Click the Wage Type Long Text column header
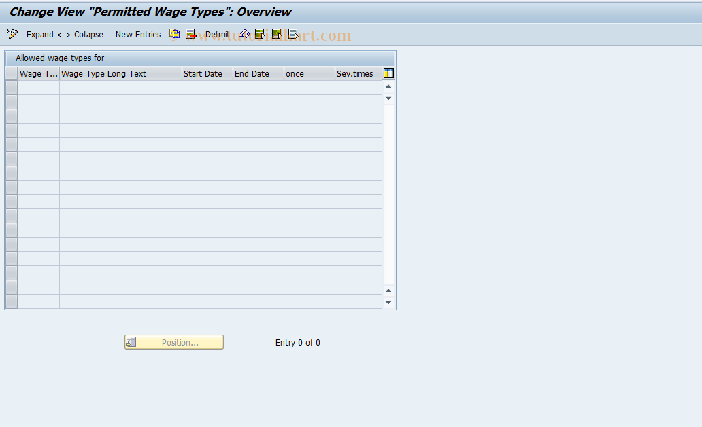This screenshot has height=427, width=702. pos(120,74)
